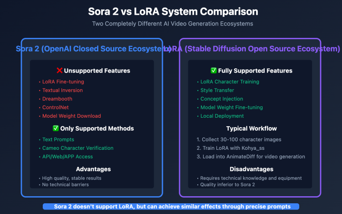Click the Dreambooth entry
Viewport: 342px width, 214px height.
coord(57,99)
